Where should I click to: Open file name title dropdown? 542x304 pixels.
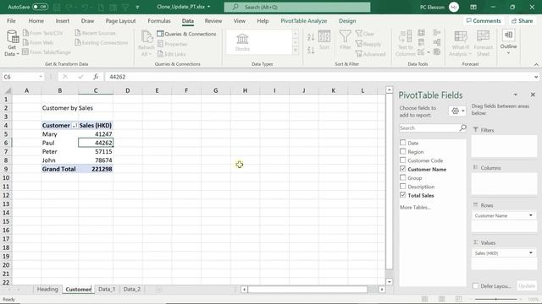click(209, 7)
